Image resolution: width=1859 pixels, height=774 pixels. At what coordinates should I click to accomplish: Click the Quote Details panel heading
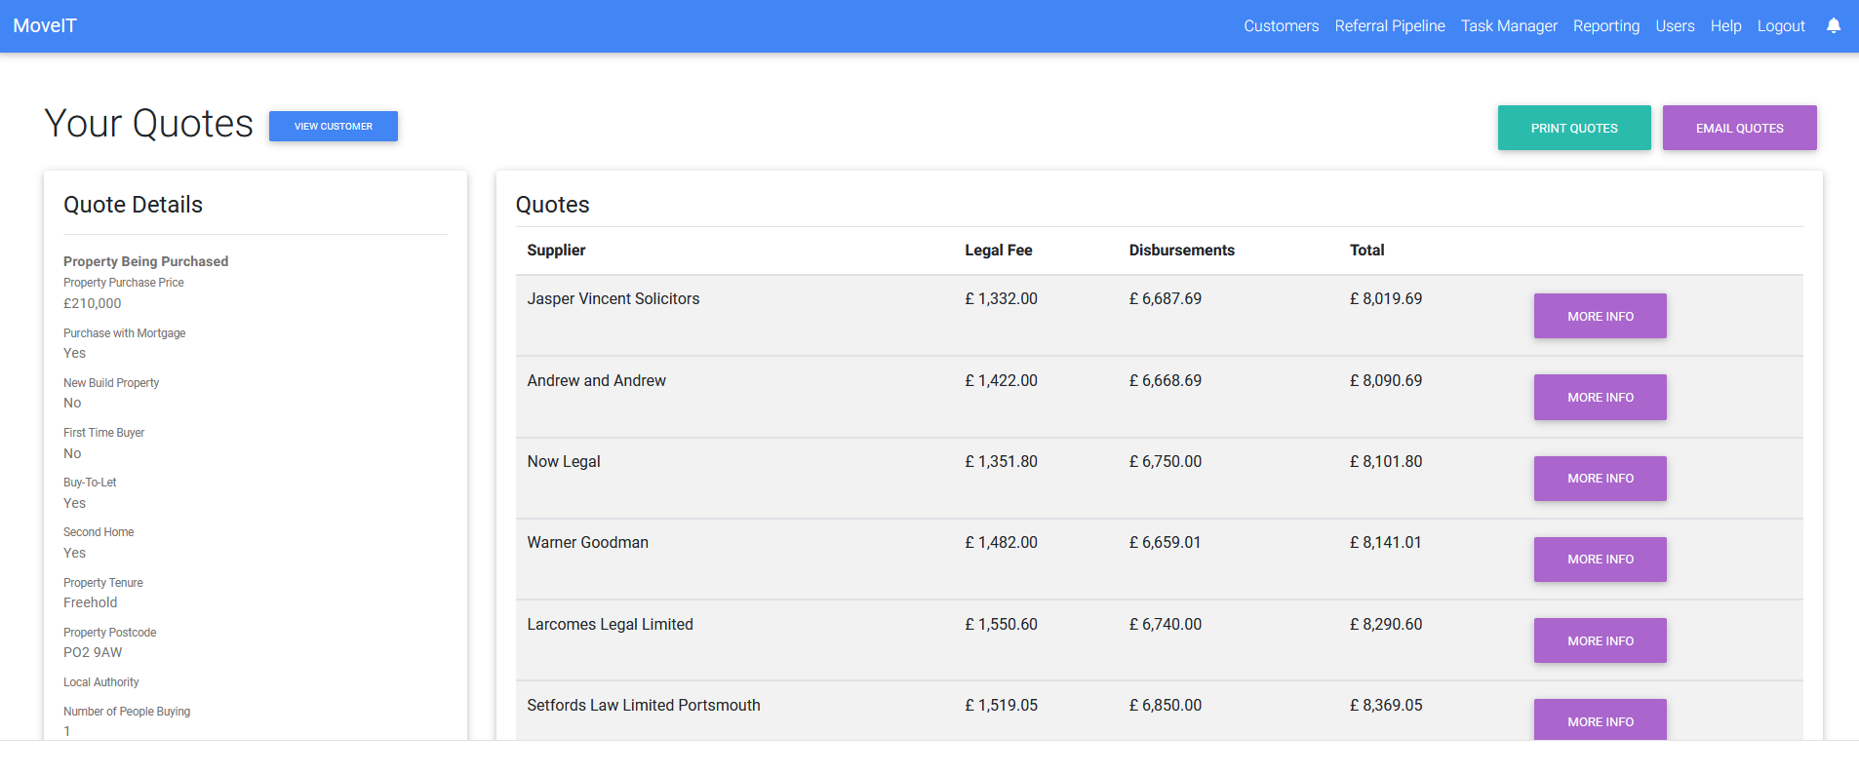133,205
